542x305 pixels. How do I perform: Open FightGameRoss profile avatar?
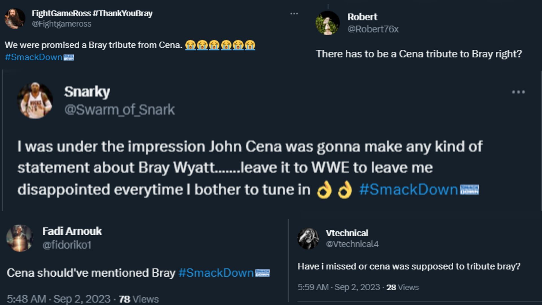point(15,18)
